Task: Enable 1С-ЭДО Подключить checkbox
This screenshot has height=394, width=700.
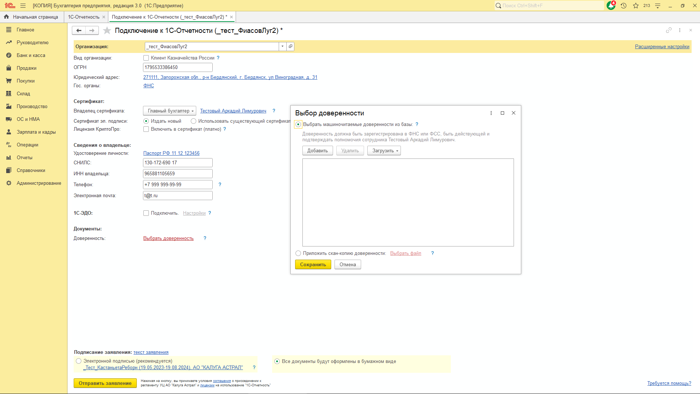Action: [x=146, y=213]
